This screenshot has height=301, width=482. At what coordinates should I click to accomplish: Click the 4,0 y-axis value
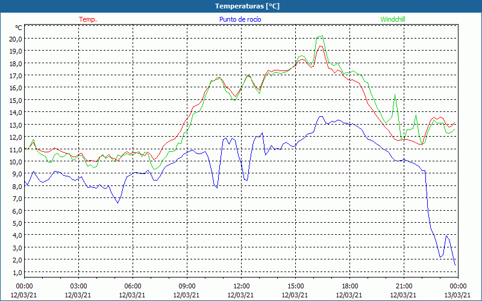(x=17, y=235)
